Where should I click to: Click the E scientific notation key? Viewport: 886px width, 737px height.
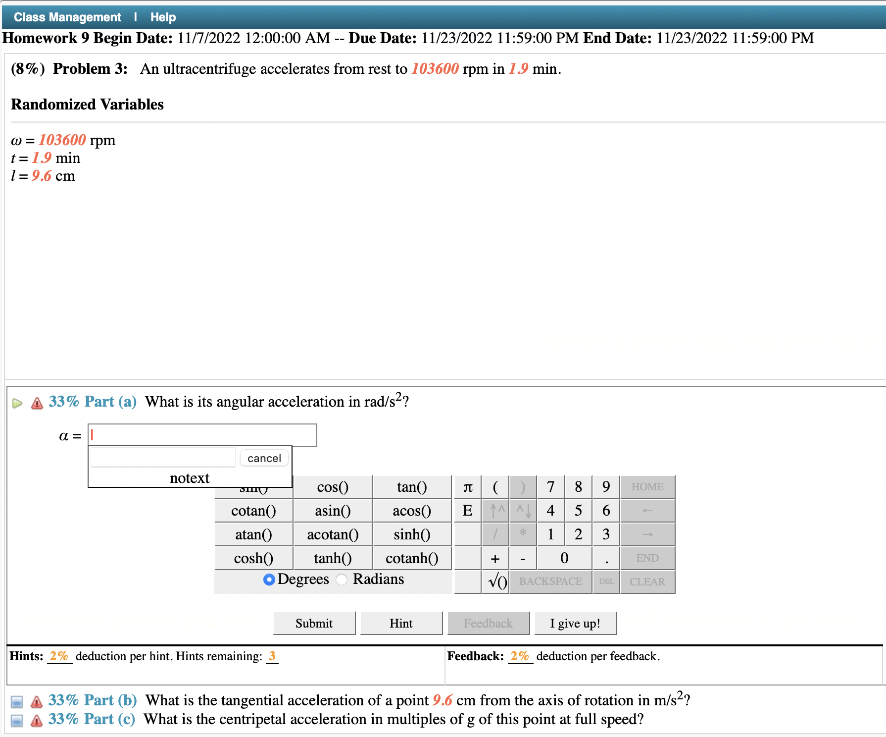[x=466, y=511]
